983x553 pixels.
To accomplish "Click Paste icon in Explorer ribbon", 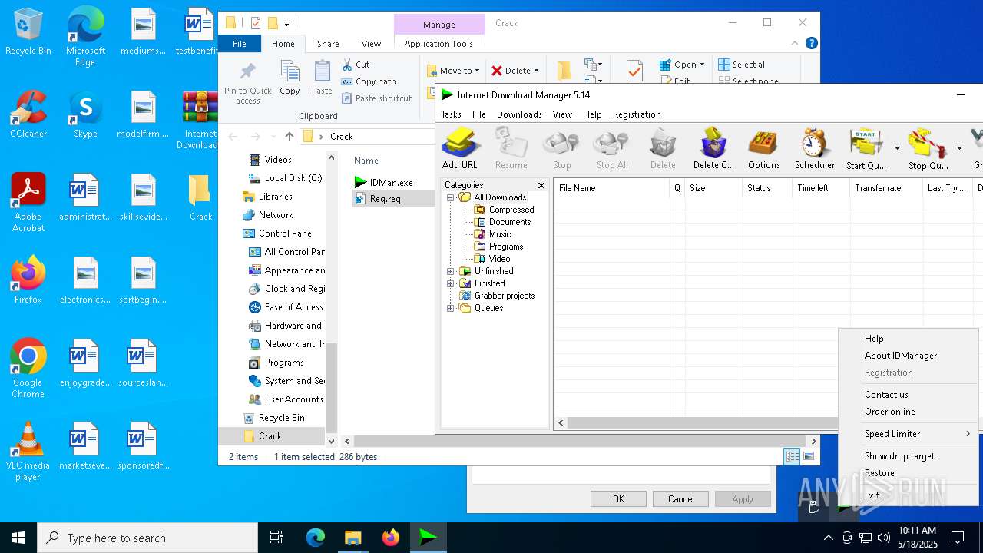I will coord(322,78).
